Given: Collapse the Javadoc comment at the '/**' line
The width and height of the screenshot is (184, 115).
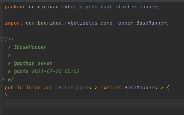Looking at the screenshot, I should click(x=3, y=39).
